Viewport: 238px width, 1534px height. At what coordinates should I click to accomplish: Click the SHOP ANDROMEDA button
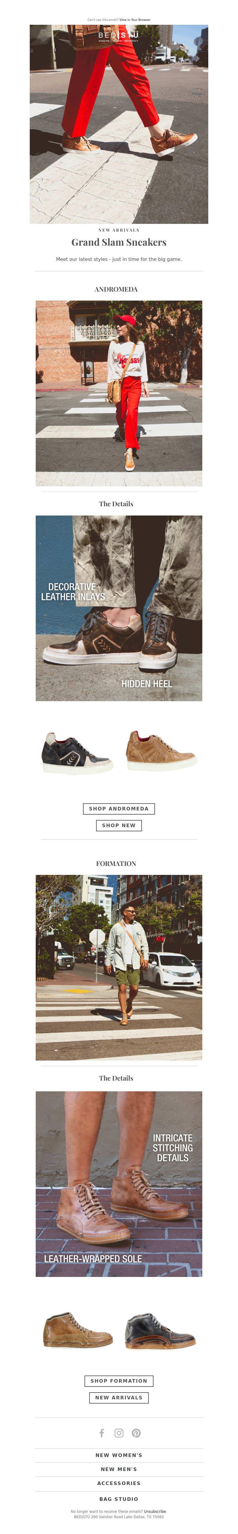point(119,808)
